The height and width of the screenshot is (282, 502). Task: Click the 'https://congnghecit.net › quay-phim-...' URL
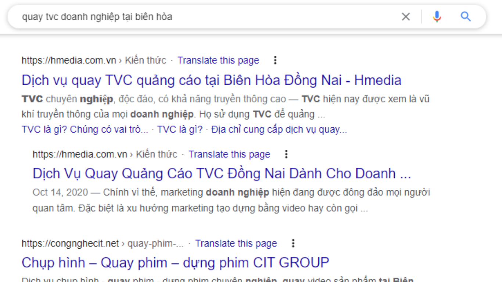pyautogui.click(x=103, y=243)
